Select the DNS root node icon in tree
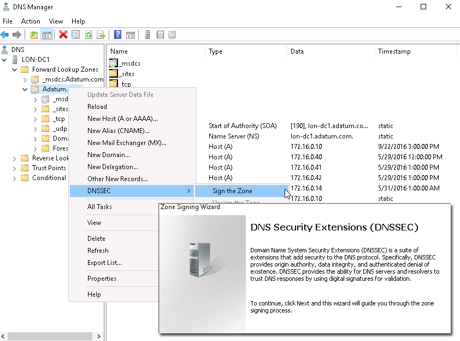460x341 pixels. pyautogui.click(x=5, y=50)
